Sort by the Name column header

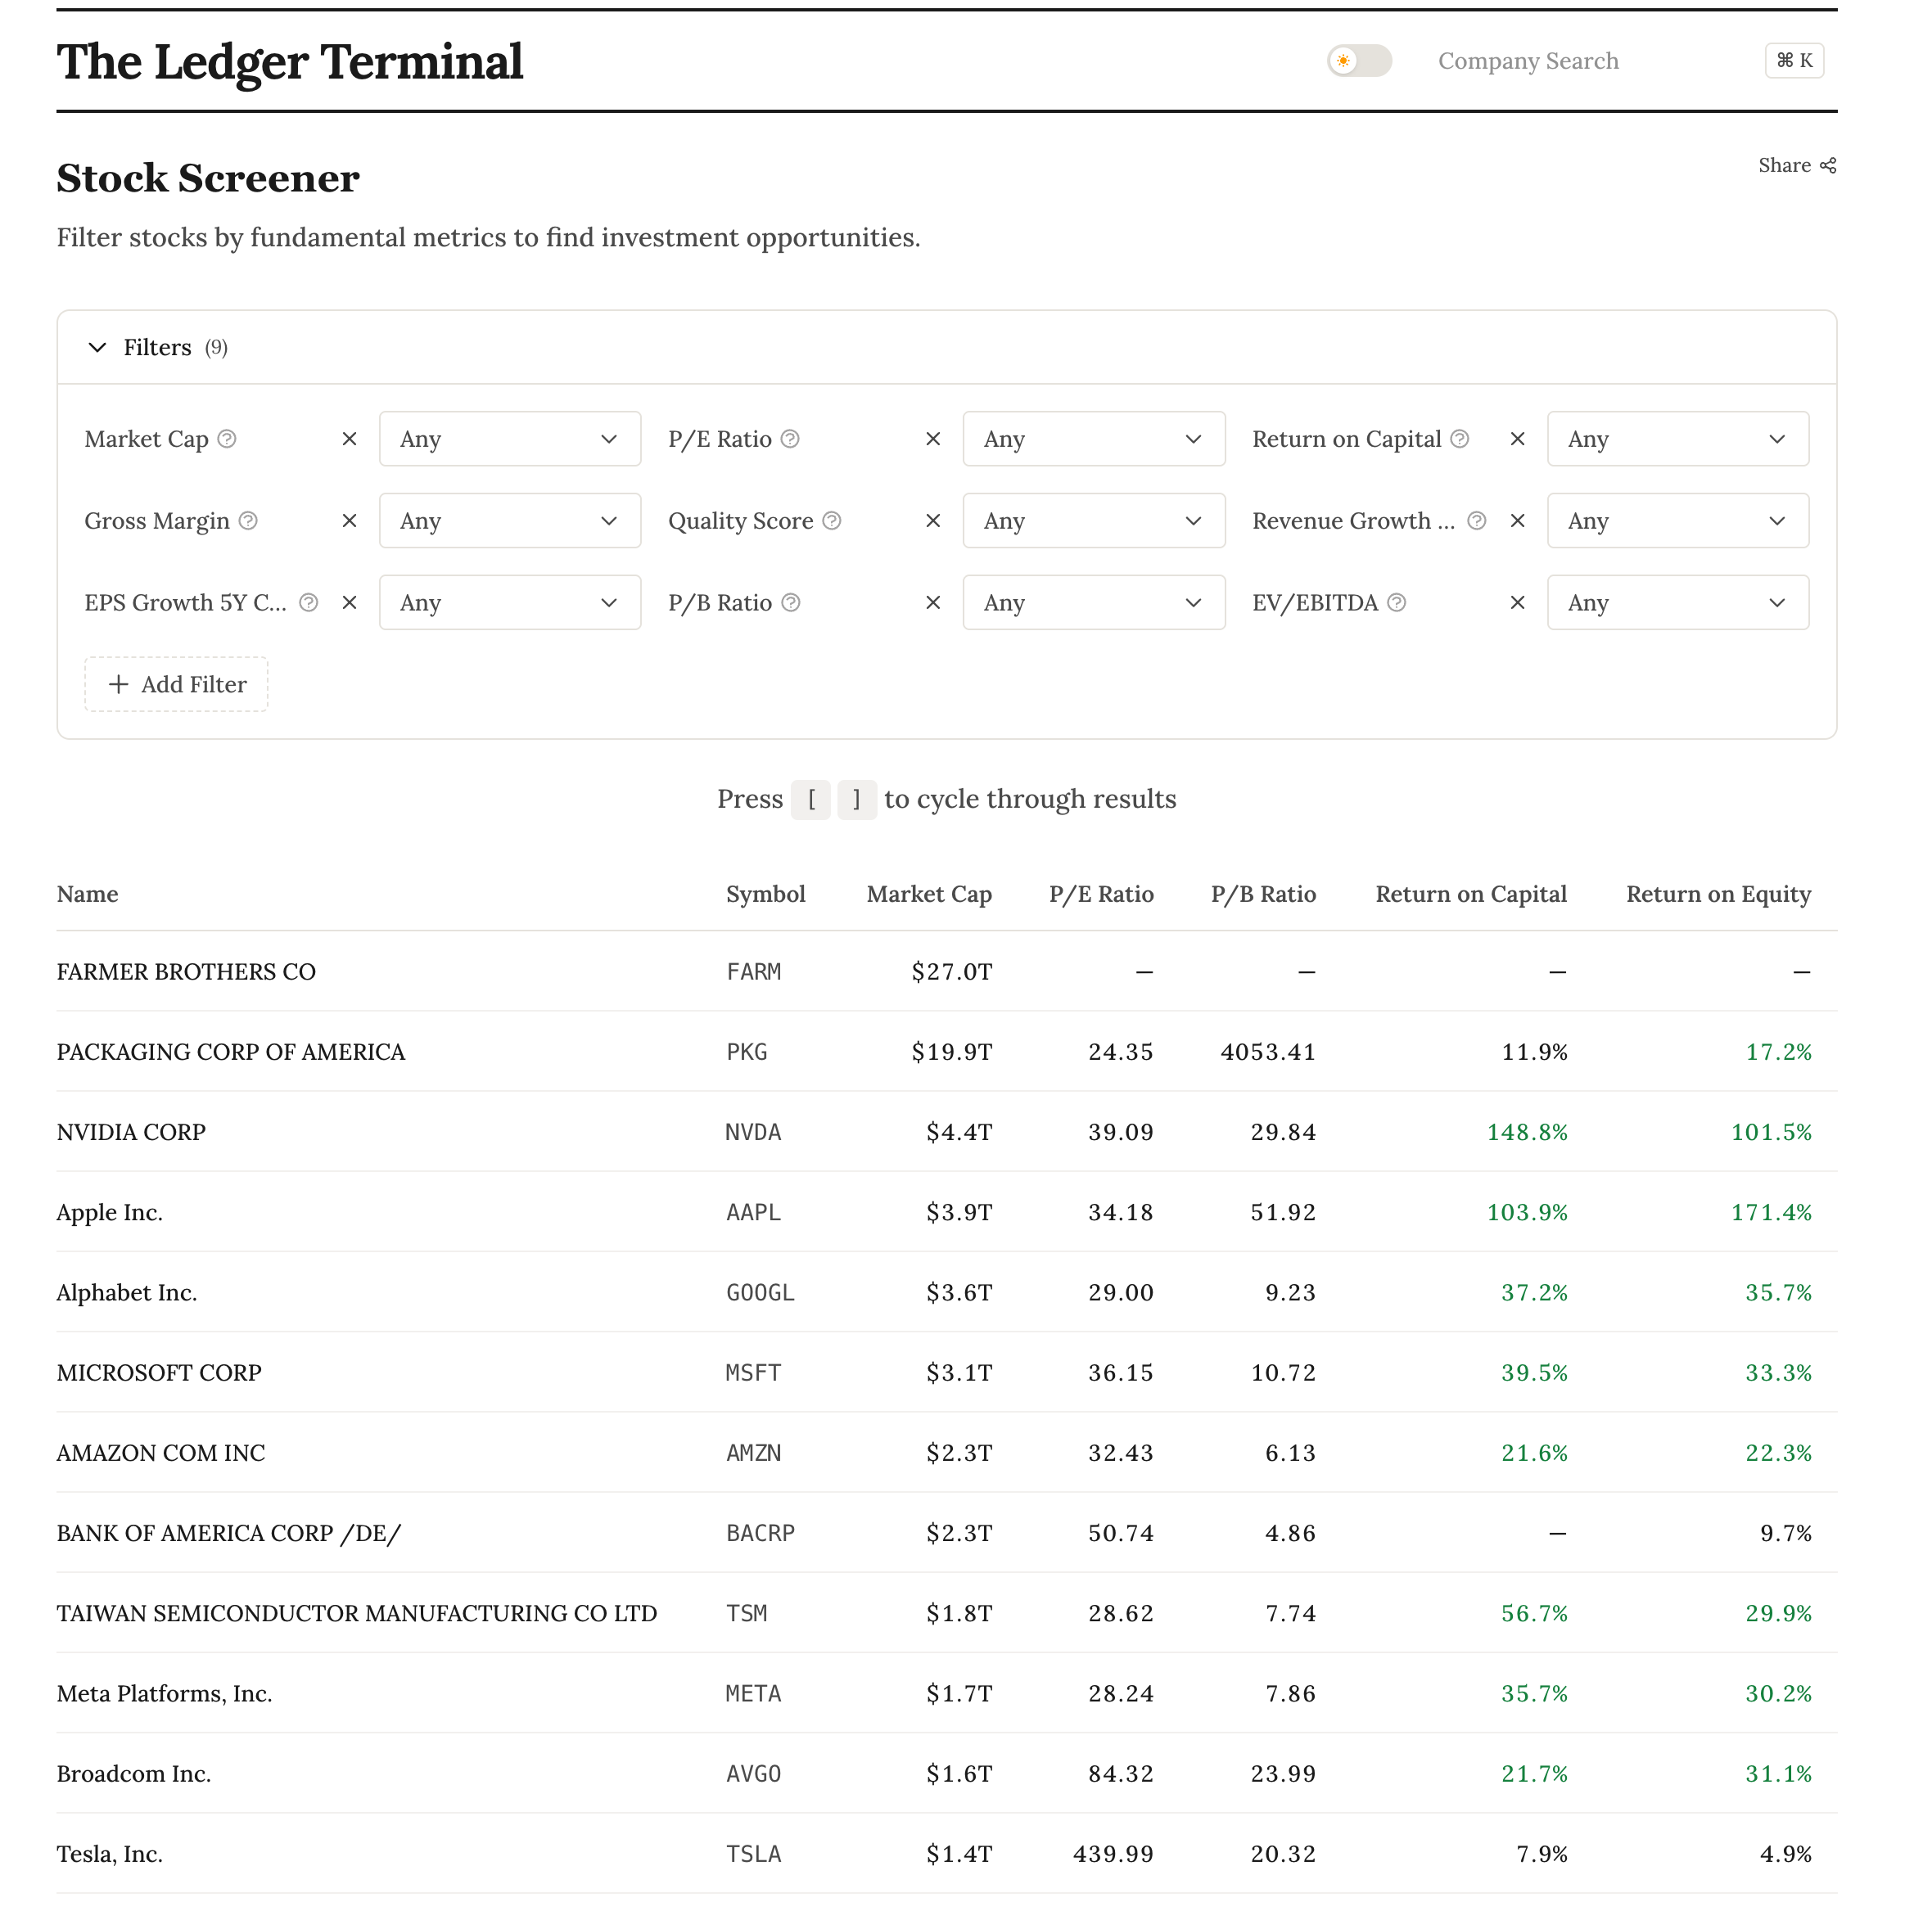[87, 894]
